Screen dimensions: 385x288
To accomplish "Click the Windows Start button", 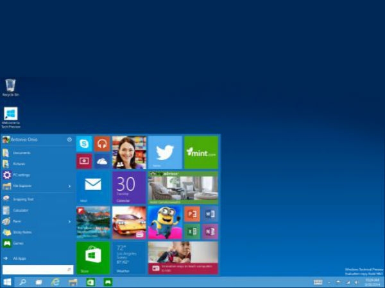I will pyautogui.click(x=7, y=282).
